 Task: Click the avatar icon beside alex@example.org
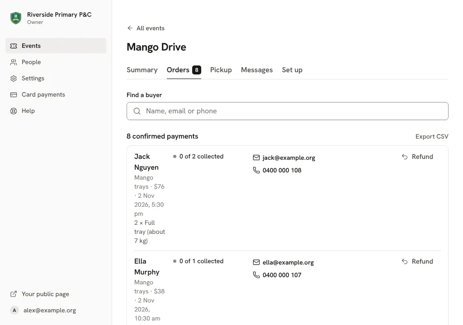click(x=14, y=310)
